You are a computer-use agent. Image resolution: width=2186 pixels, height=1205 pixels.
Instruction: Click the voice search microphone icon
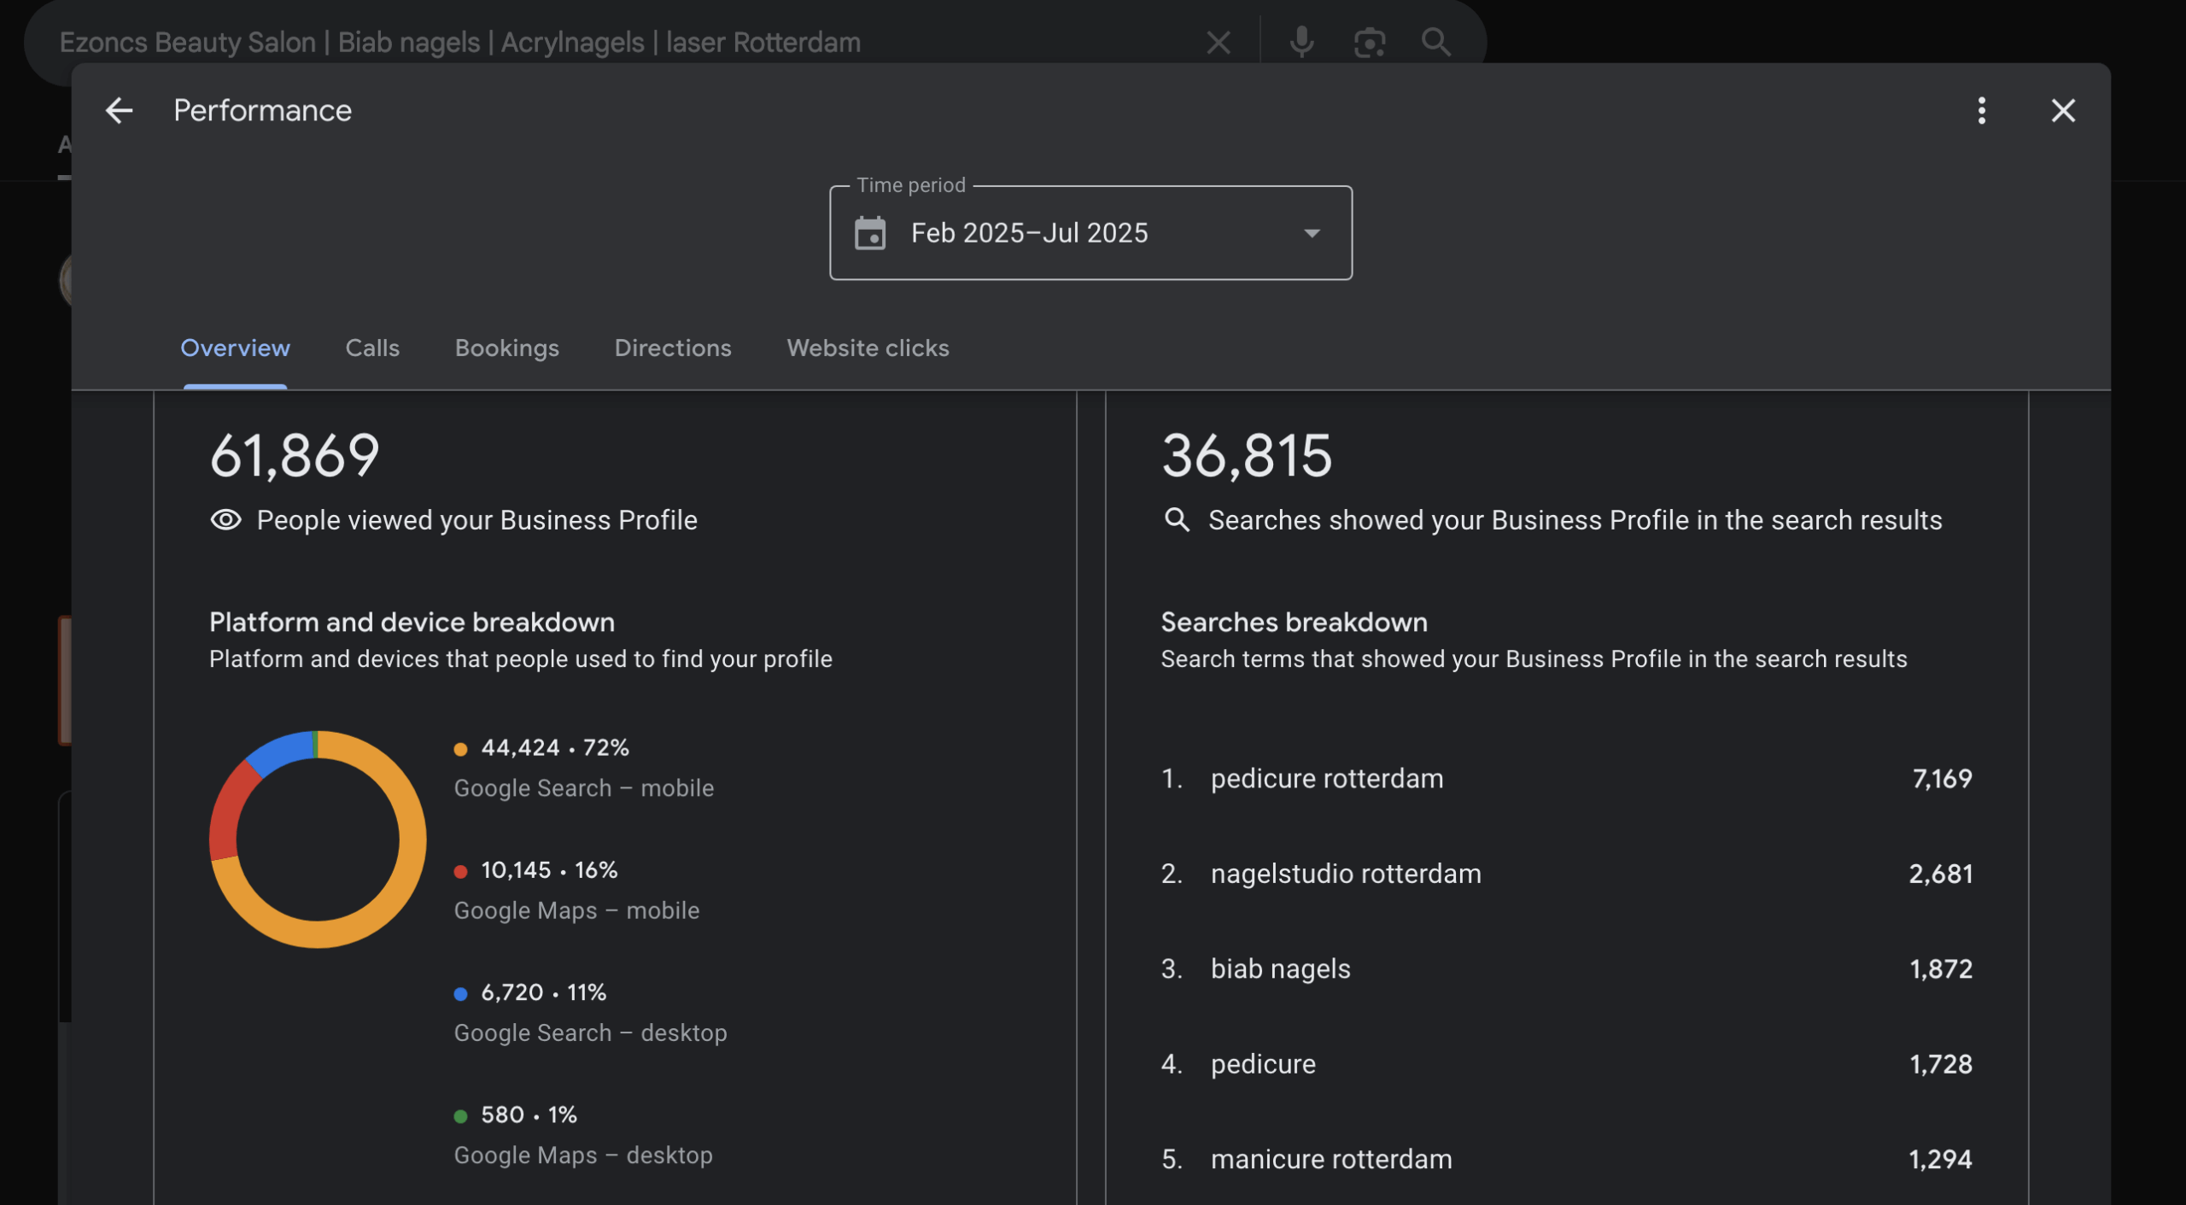click(1301, 42)
